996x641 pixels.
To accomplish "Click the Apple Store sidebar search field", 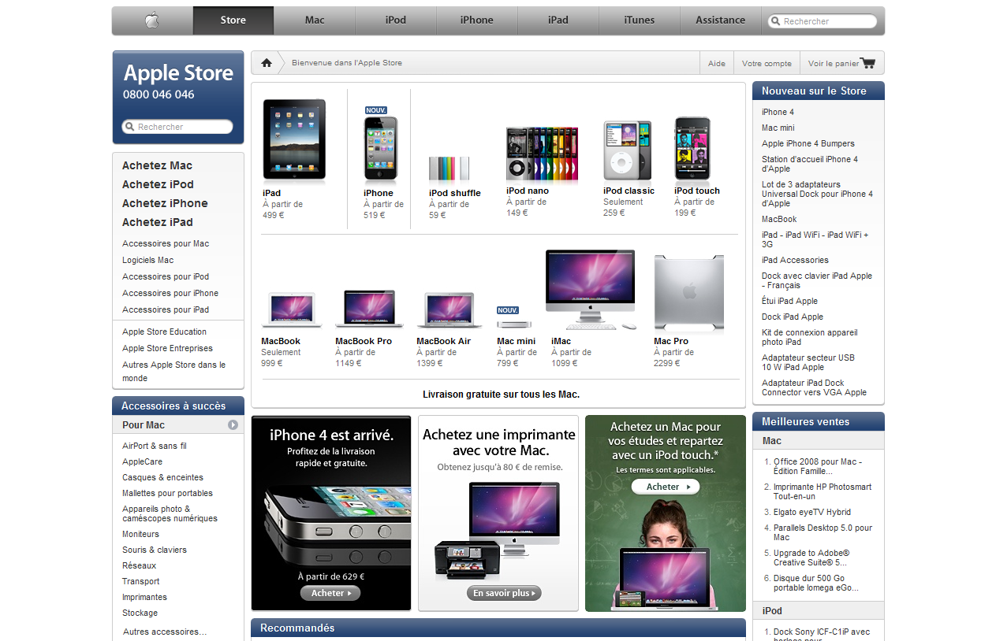I will click(177, 127).
